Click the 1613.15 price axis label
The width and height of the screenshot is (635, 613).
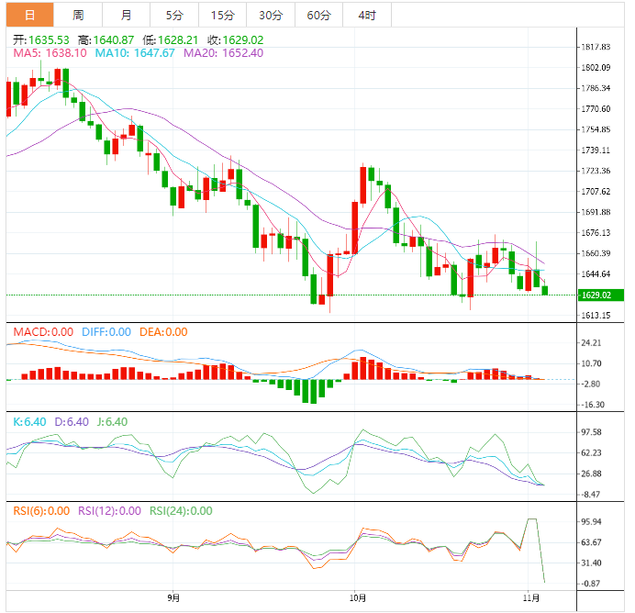596,316
